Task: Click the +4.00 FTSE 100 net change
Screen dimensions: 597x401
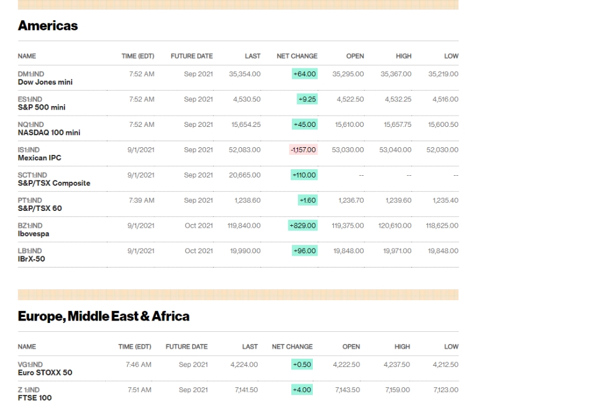Action: [x=301, y=390]
